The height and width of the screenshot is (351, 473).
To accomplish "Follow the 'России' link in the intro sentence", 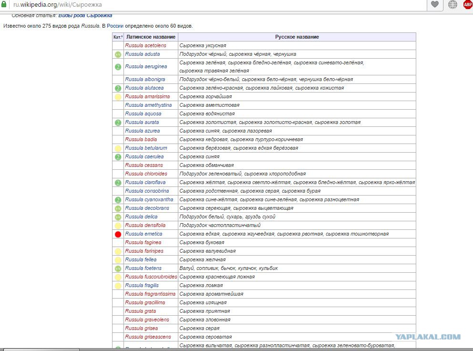I will 115,26.
